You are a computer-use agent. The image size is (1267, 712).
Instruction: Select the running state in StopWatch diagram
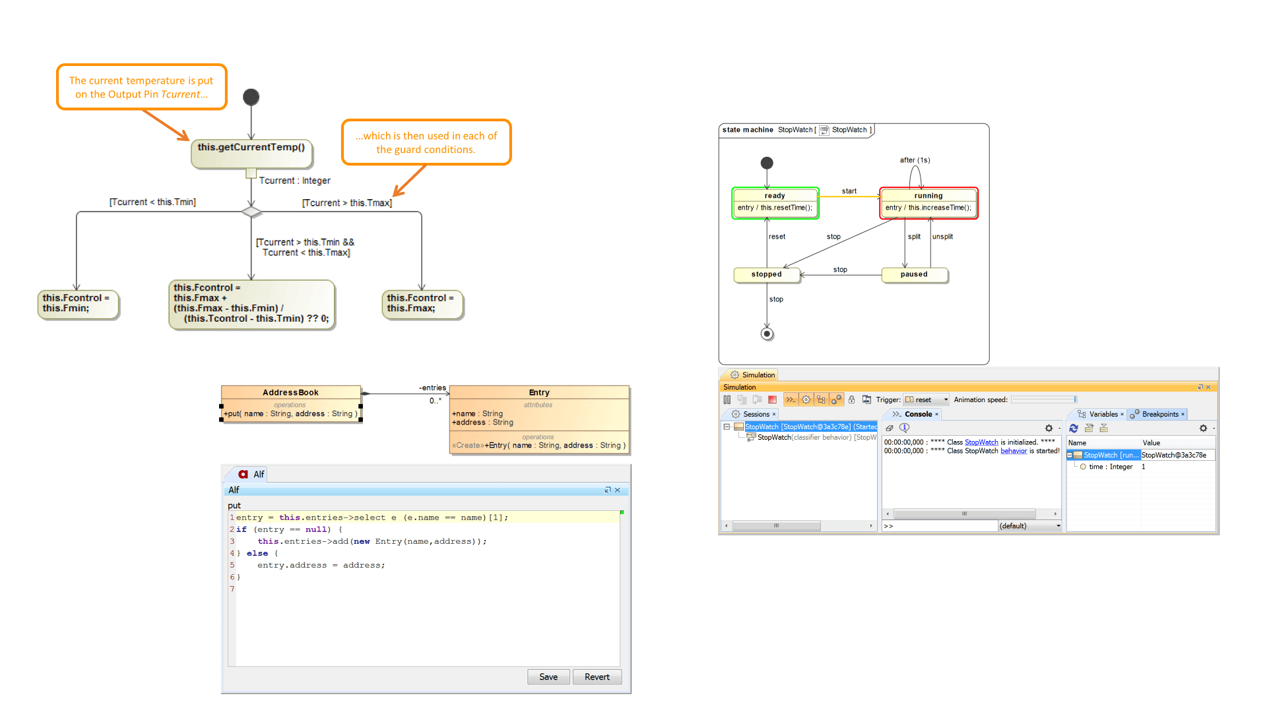(x=928, y=203)
